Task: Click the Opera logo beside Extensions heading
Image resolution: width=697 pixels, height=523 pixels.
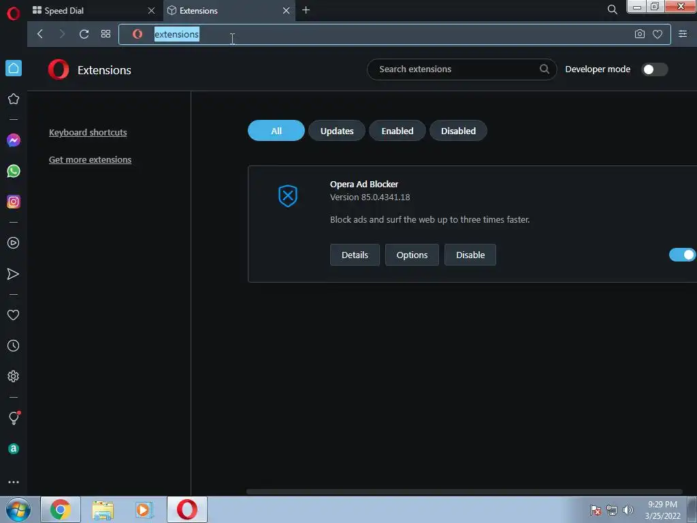Action: tap(59, 70)
